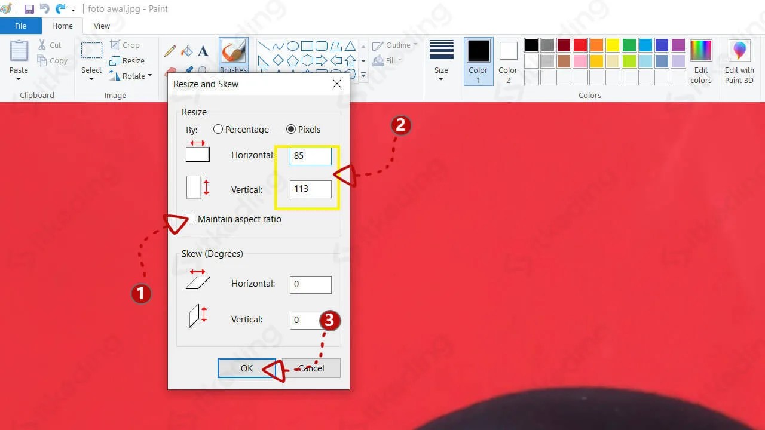Switch to the Home ribbon tab
The width and height of the screenshot is (765, 430).
point(62,26)
